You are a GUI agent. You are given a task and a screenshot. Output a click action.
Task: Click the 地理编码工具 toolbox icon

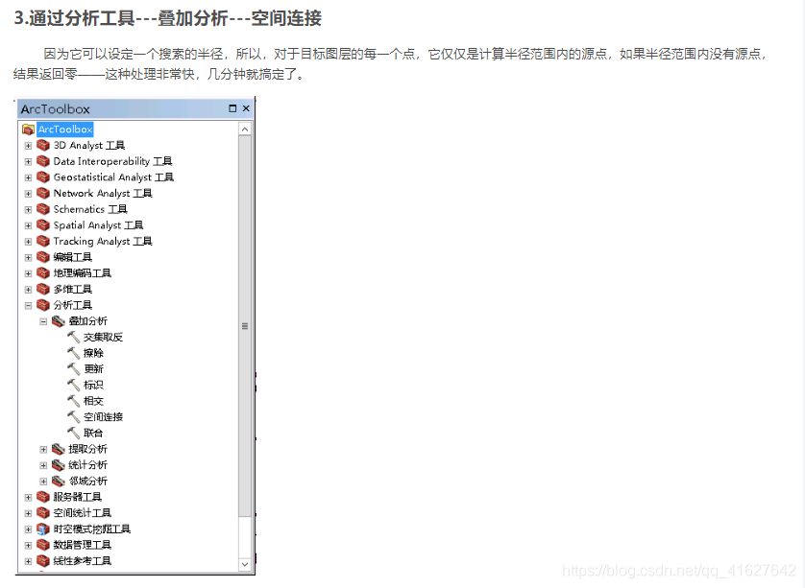43,272
